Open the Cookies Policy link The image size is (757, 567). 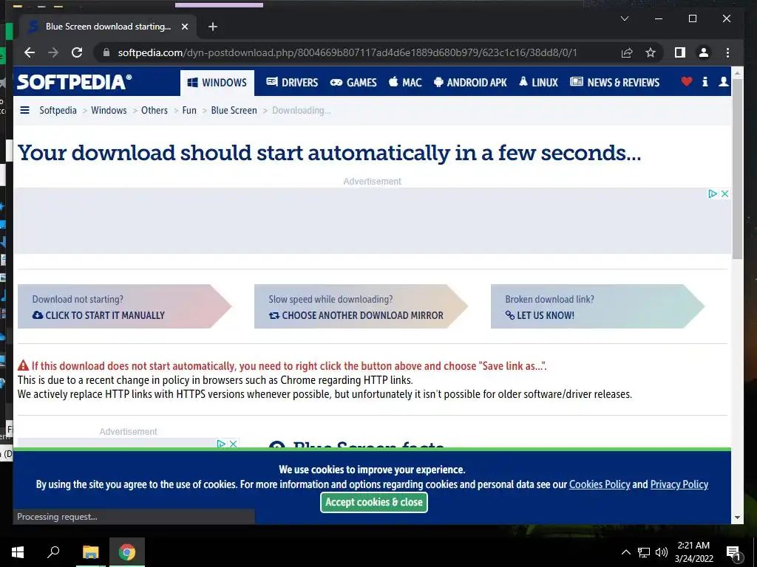[600, 484]
